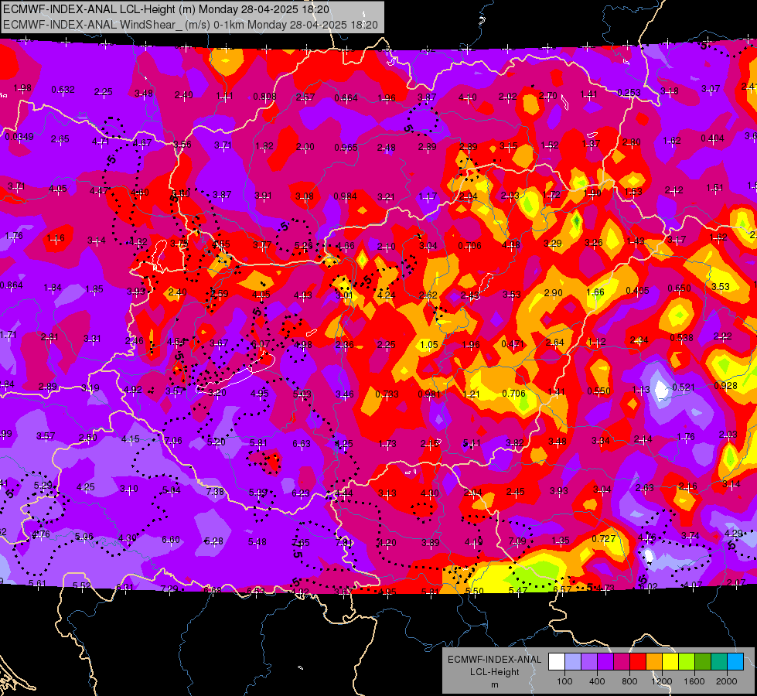This screenshot has height=696, width=757.
Task: Click the WindShear 0-1km title line
Action: tap(190, 25)
